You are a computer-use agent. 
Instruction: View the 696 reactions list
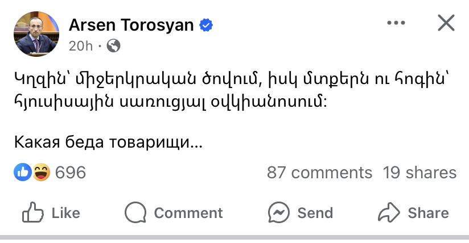[71, 172]
